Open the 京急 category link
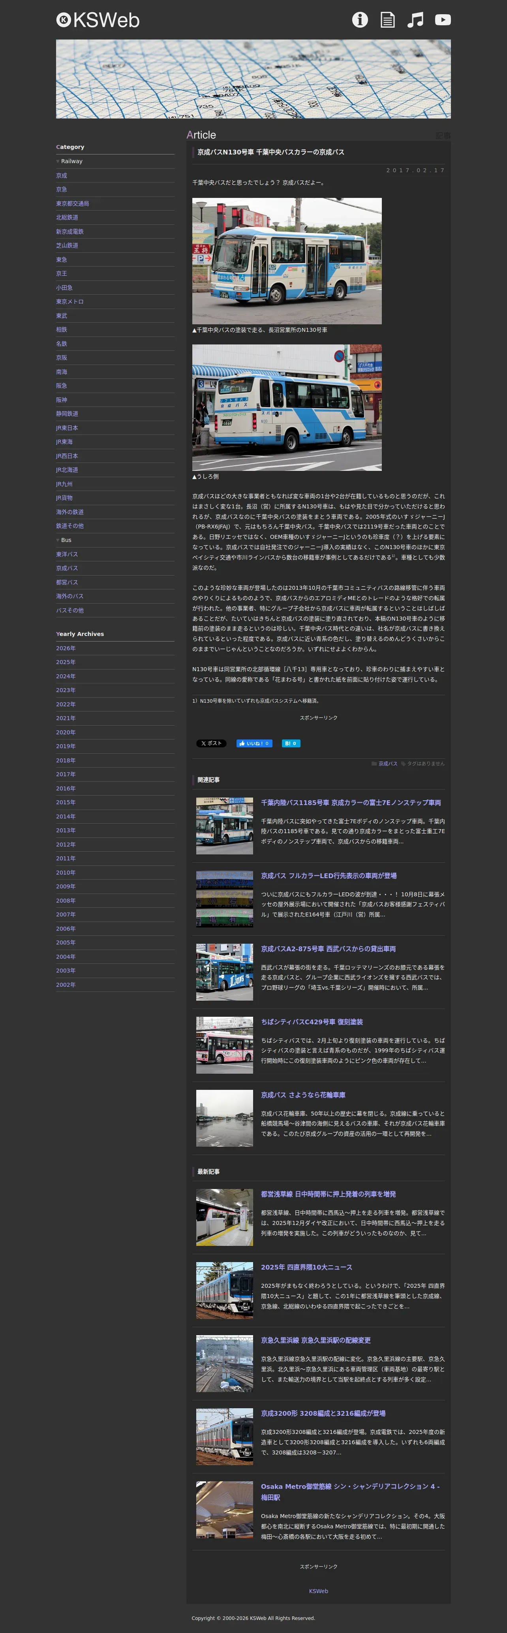The height and width of the screenshot is (1633, 507). (x=62, y=190)
